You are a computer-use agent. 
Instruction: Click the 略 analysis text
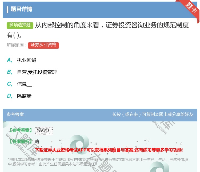[x=37, y=141]
